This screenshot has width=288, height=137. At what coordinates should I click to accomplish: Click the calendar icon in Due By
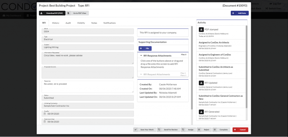(x=45, y=114)
